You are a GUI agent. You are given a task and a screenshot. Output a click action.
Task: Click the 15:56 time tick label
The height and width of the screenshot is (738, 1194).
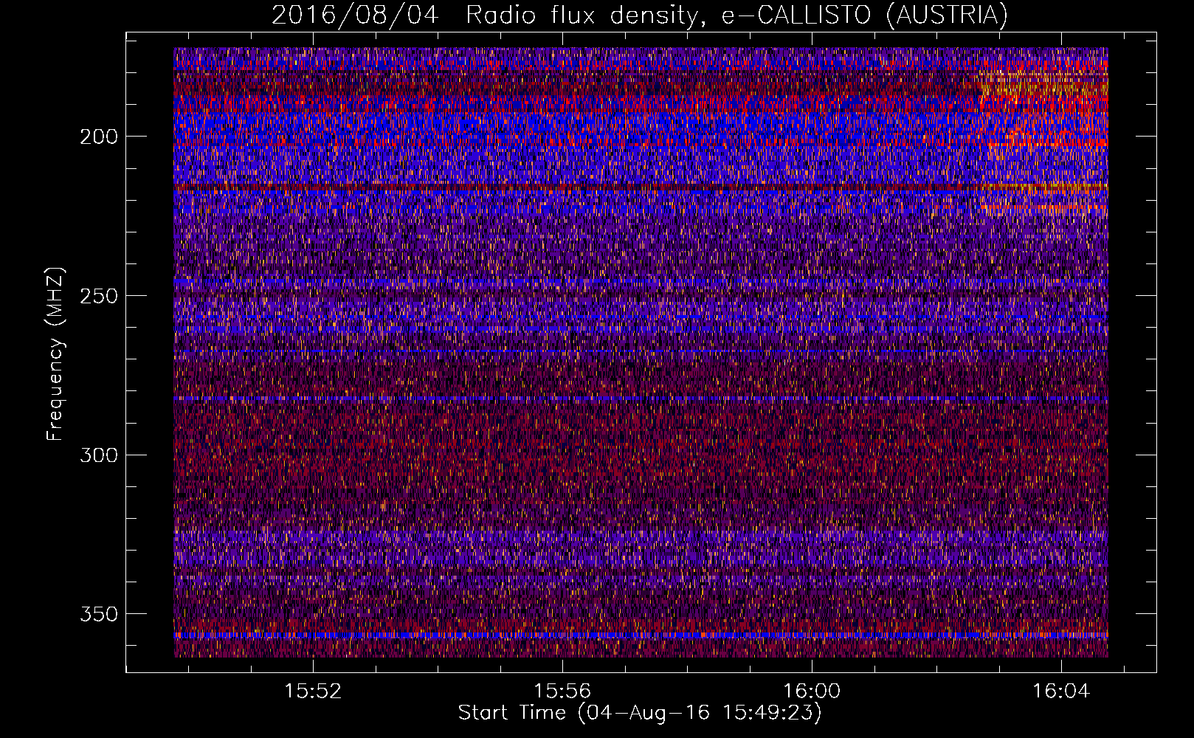563,692
